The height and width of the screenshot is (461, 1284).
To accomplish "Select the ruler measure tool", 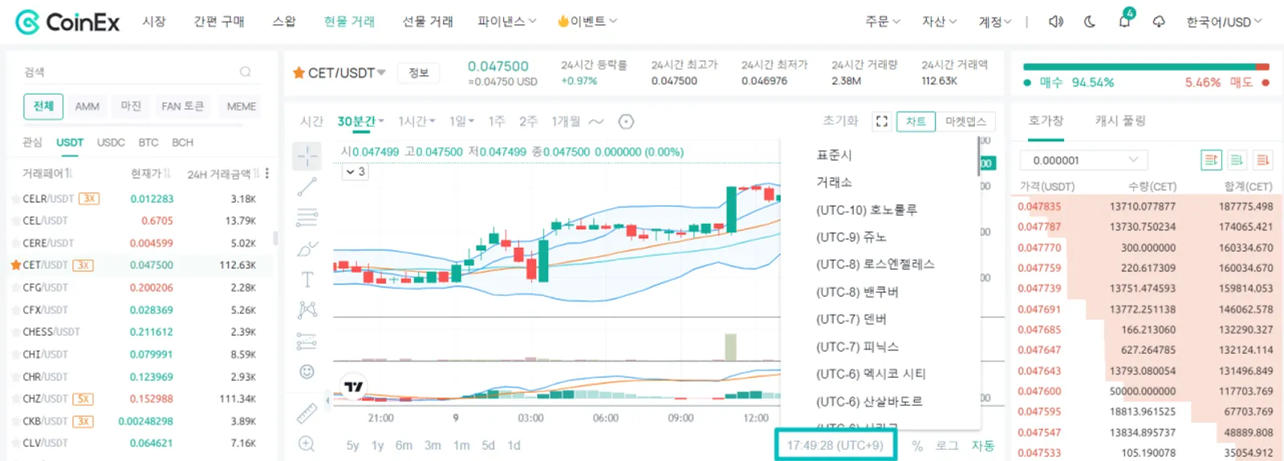I will coord(307,413).
